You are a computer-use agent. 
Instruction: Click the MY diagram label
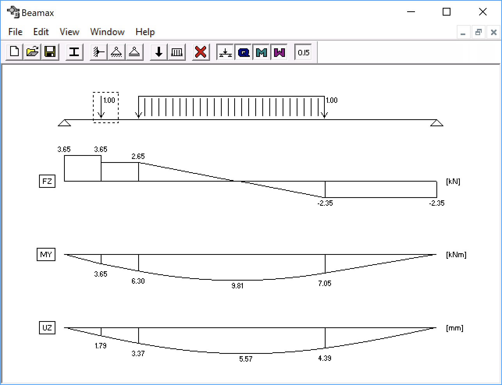46,254
